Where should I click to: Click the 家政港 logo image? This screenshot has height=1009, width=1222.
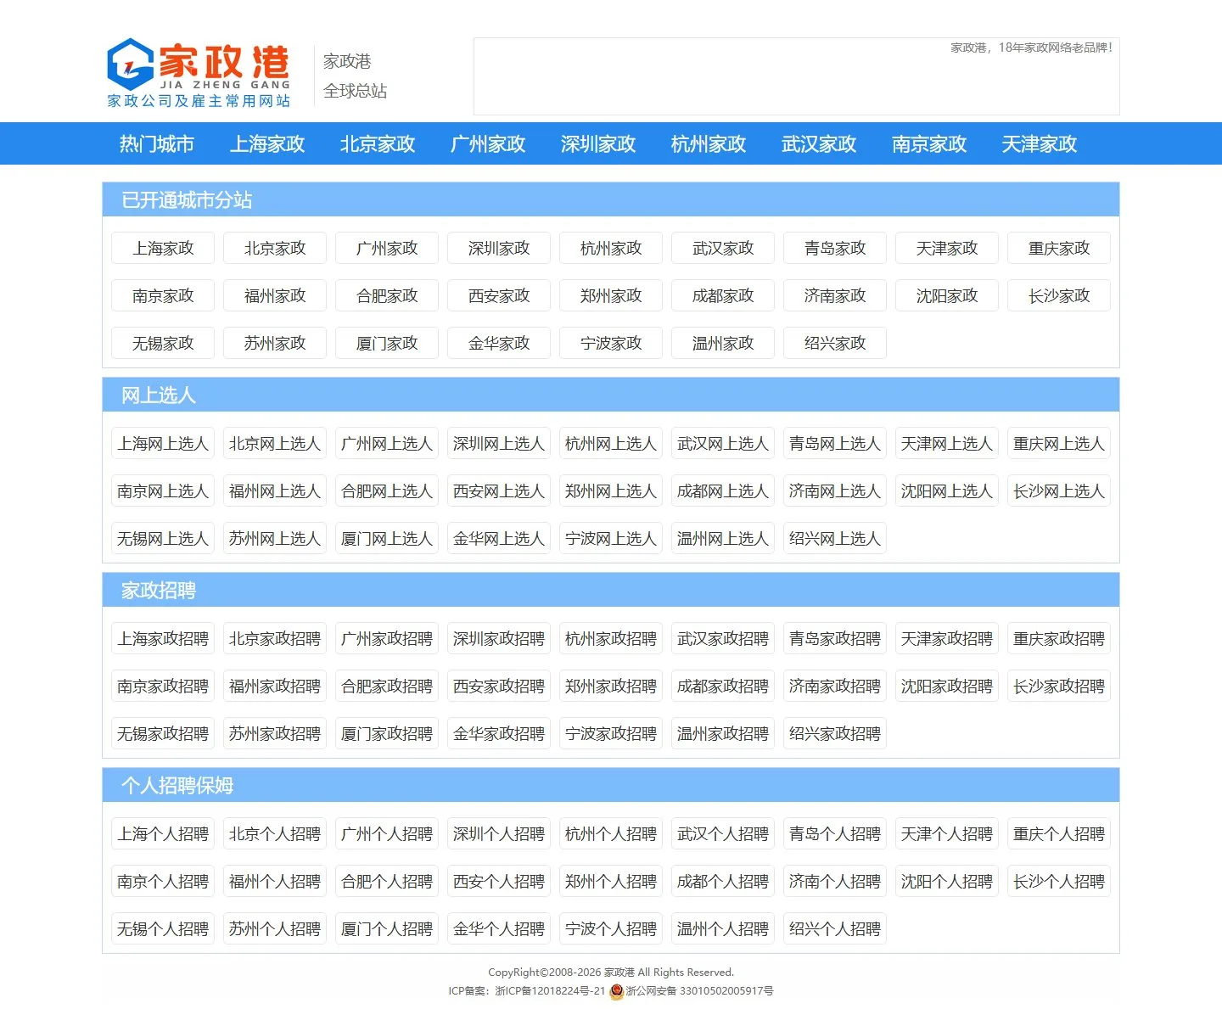point(199,74)
